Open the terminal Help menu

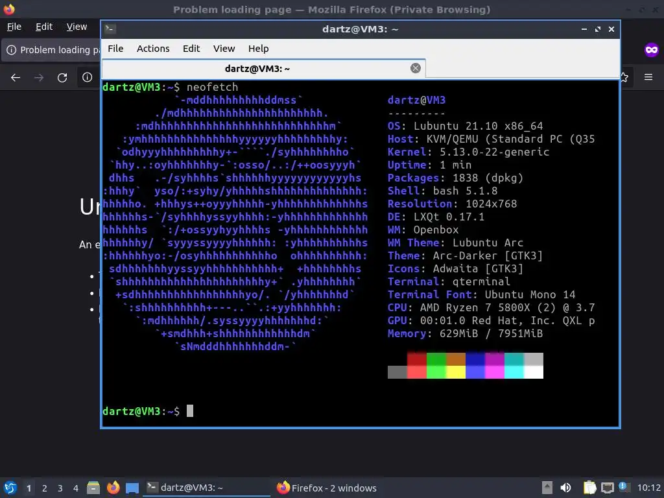[x=258, y=49]
